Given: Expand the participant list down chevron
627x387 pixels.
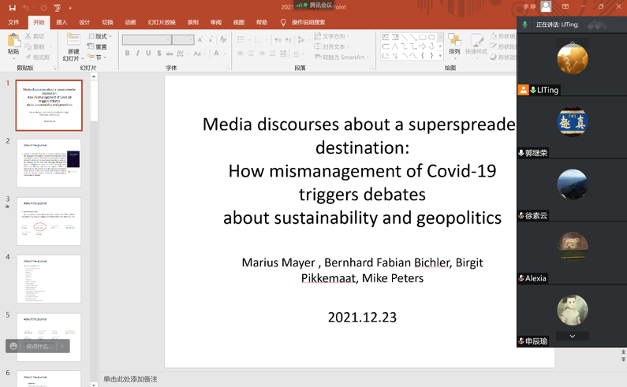Looking at the screenshot, I should pos(572,337).
